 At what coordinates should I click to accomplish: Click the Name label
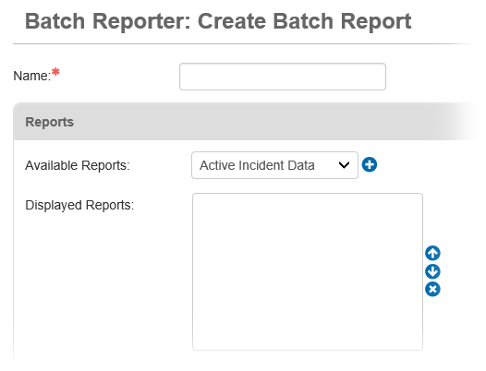click(x=32, y=76)
